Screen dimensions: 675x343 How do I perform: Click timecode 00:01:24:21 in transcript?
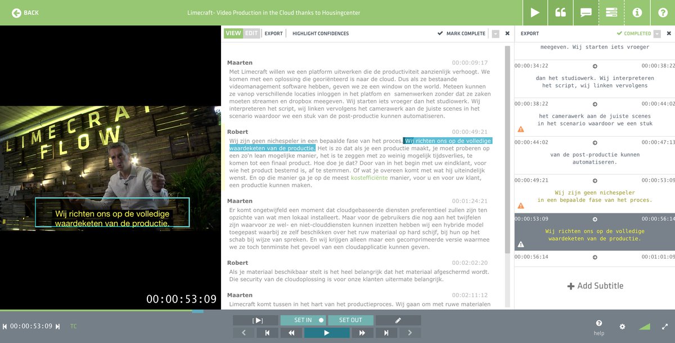click(x=470, y=201)
